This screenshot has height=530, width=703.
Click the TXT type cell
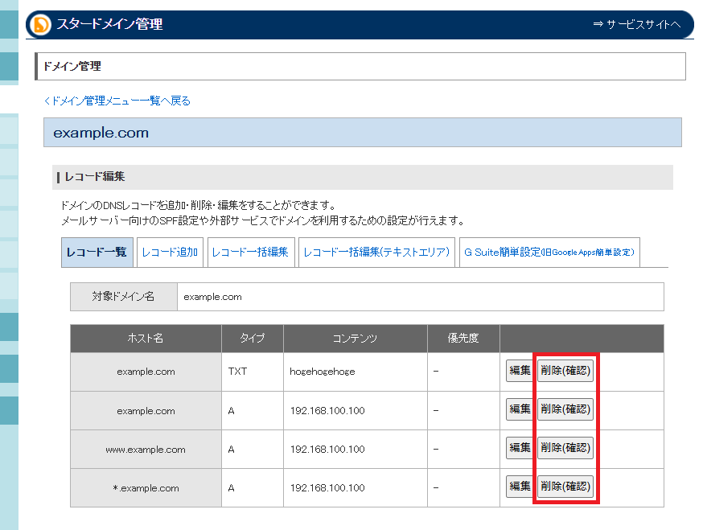[253, 372]
